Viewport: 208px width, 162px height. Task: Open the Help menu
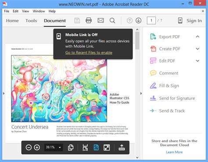tap(52, 11)
